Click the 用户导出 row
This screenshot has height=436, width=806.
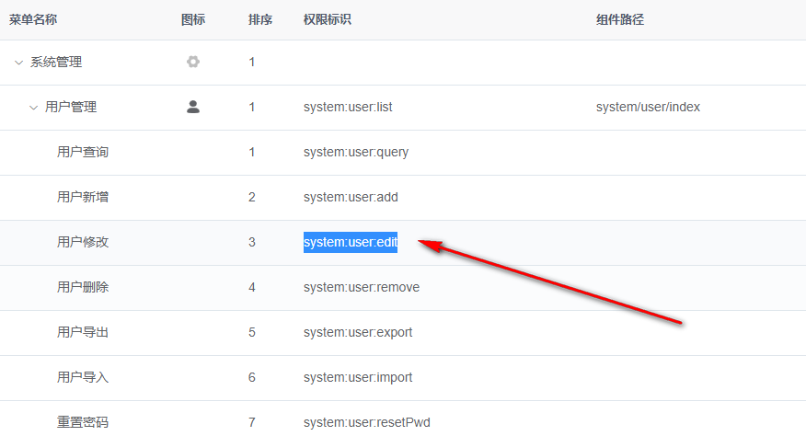403,333
